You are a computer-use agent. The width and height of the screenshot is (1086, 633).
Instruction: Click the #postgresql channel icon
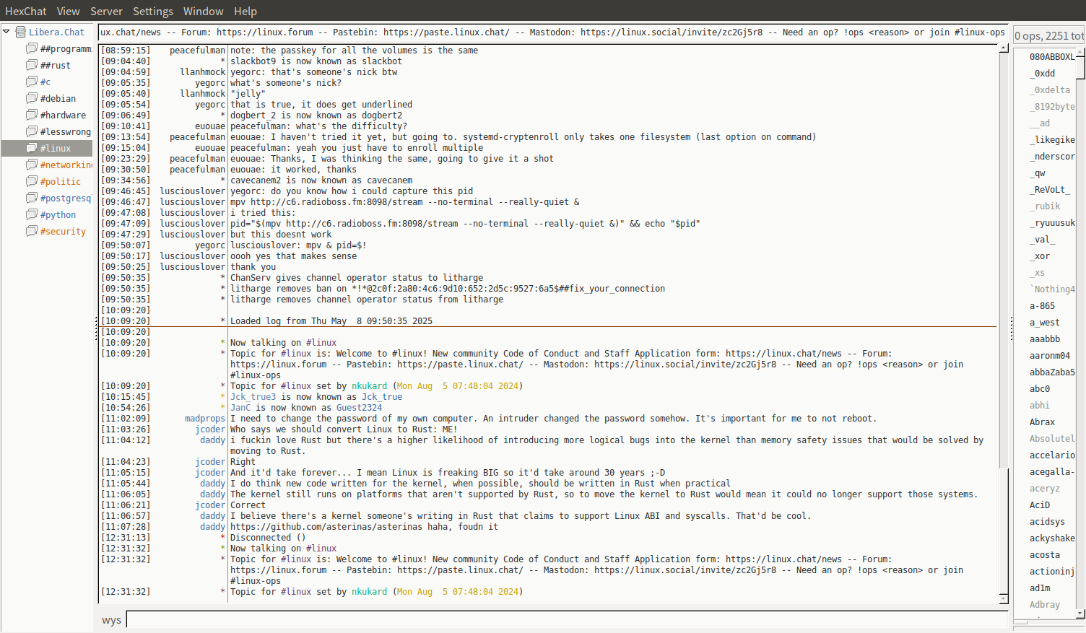pyautogui.click(x=32, y=198)
